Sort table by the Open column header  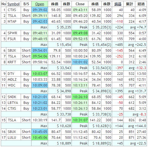click(x=40, y=4)
